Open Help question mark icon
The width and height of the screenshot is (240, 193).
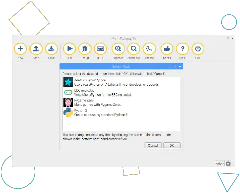[x=183, y=49]
